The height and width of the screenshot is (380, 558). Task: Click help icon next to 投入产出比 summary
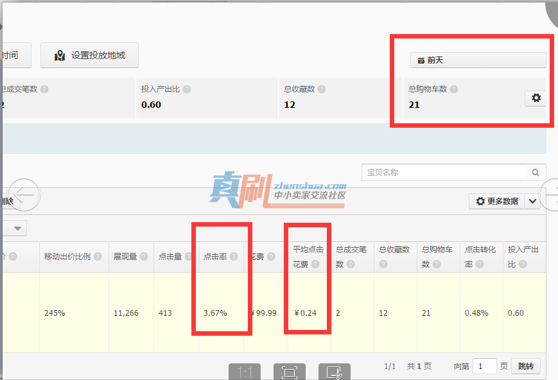tap(187, 89)
